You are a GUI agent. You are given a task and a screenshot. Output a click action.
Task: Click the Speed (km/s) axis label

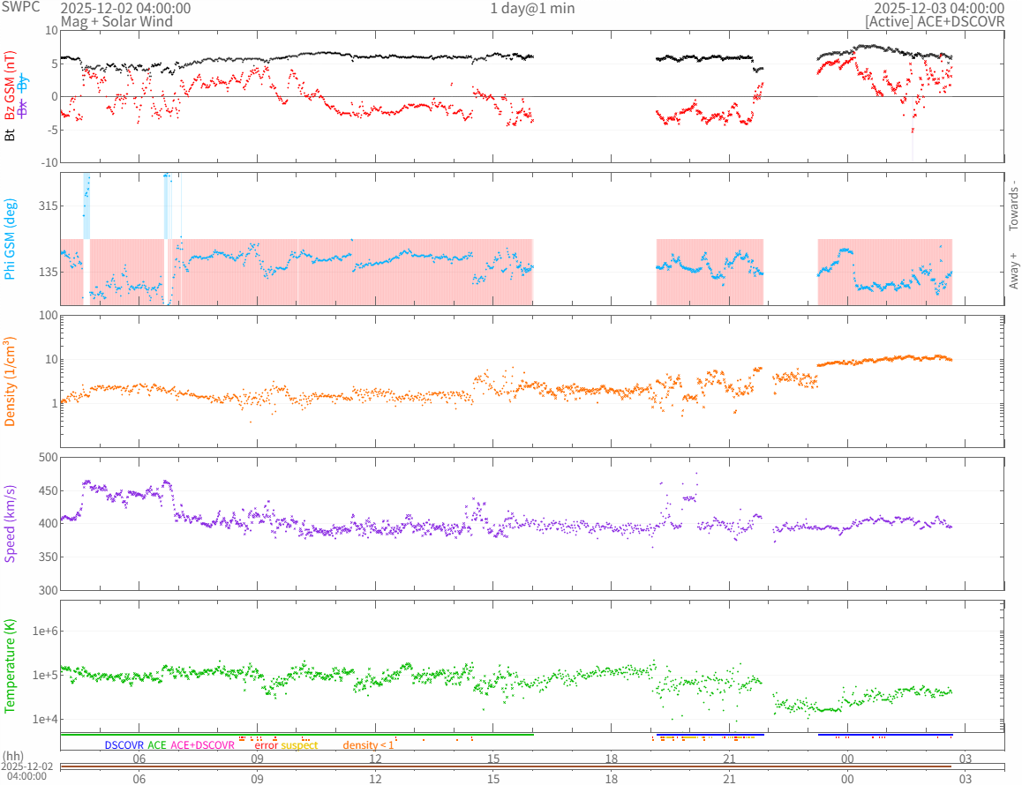11,523
